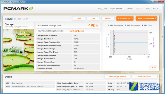Viewport: 165px width, 94px height.
Task: Click the PCMark 8 title bar app icon
Action: 2,2
